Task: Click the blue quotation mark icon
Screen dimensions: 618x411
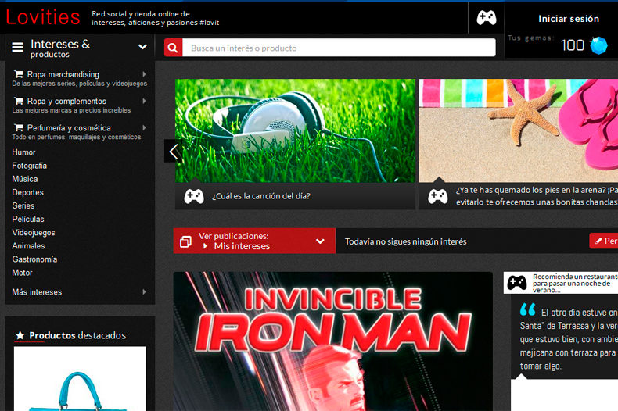Action: pyautogui.click(x=528, y=310)
